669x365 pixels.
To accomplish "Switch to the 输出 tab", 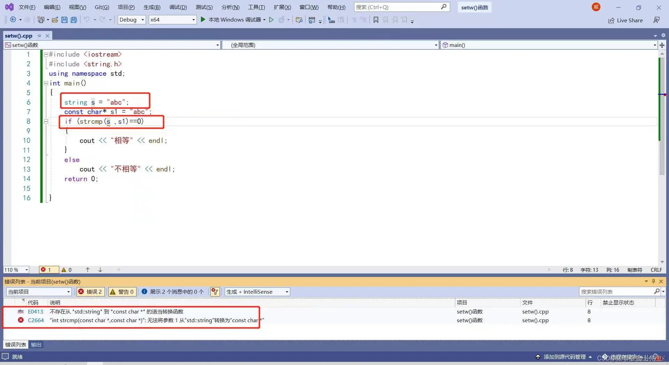I will click(x=36, y=344).
